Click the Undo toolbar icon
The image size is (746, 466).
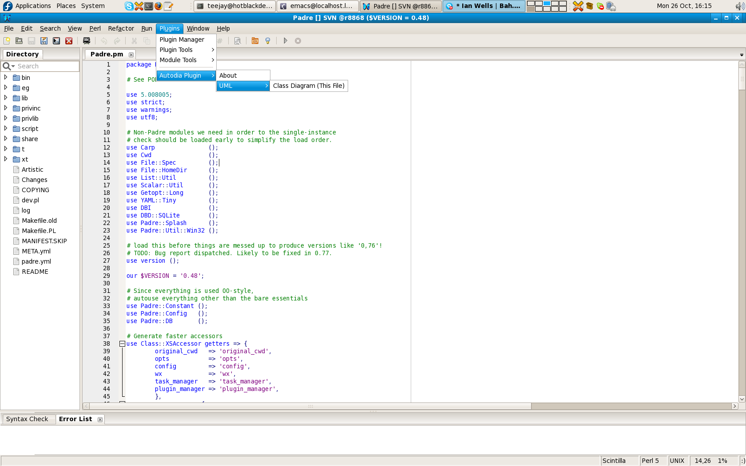[104, 41]
